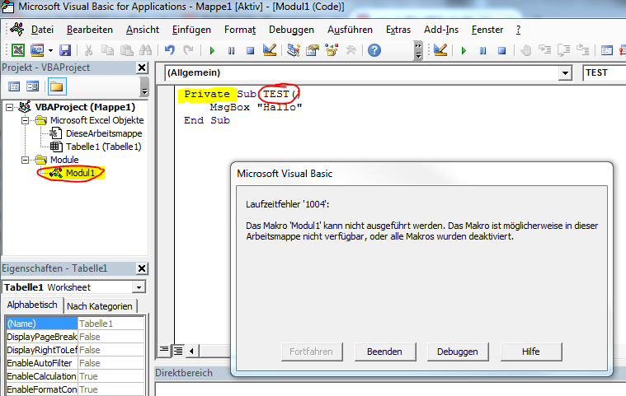Open the Format menu
This screenshot has width=626, height=396.
click(x=240, y=30)
